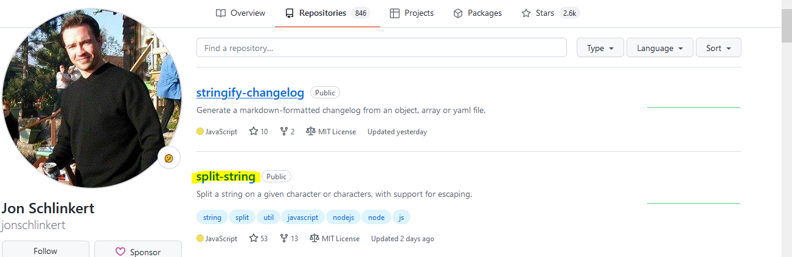Screen dimensions: 792x257
Task: Click the JavaScript language dot for stringify-changelog
Action: (x=200, y=132)
